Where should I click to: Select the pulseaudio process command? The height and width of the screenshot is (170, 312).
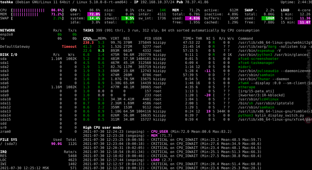(x=274, y=71)
